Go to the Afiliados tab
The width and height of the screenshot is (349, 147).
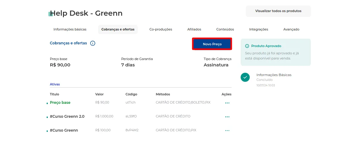194,29
